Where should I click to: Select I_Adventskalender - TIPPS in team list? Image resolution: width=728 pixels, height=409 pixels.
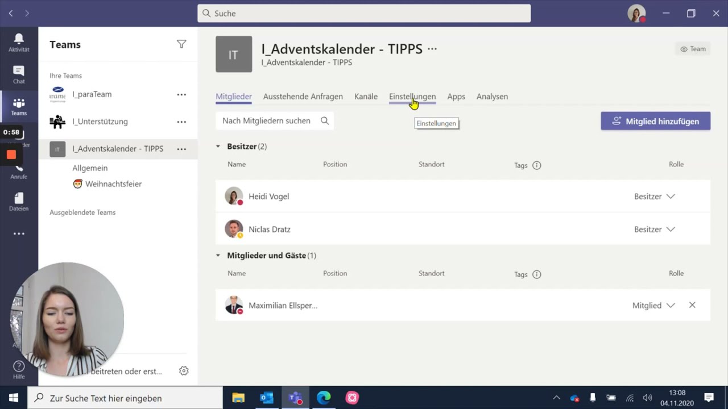tap(118, 149)
